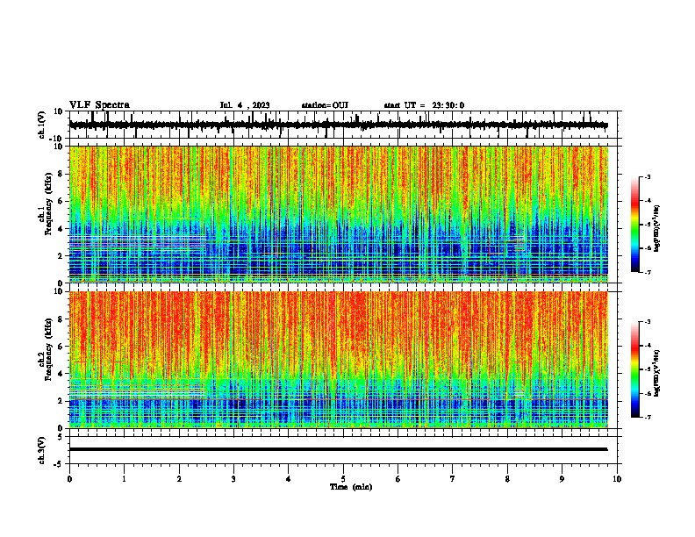Click the ch.2 spectrogram color bar
Screen dimensions: 695x537
tap(635, 369)
